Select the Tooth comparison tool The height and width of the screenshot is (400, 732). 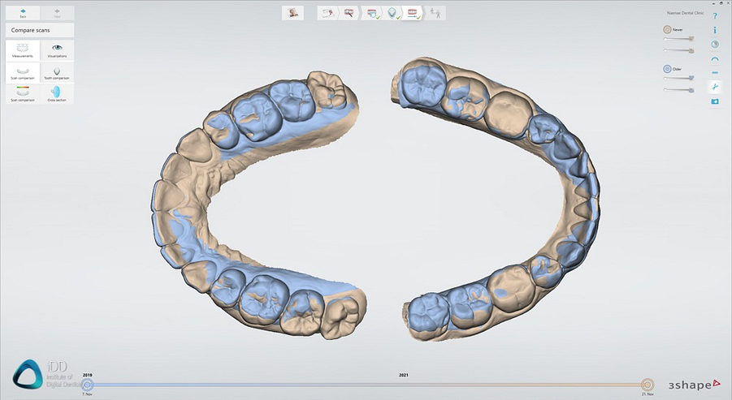coord(57,73)
